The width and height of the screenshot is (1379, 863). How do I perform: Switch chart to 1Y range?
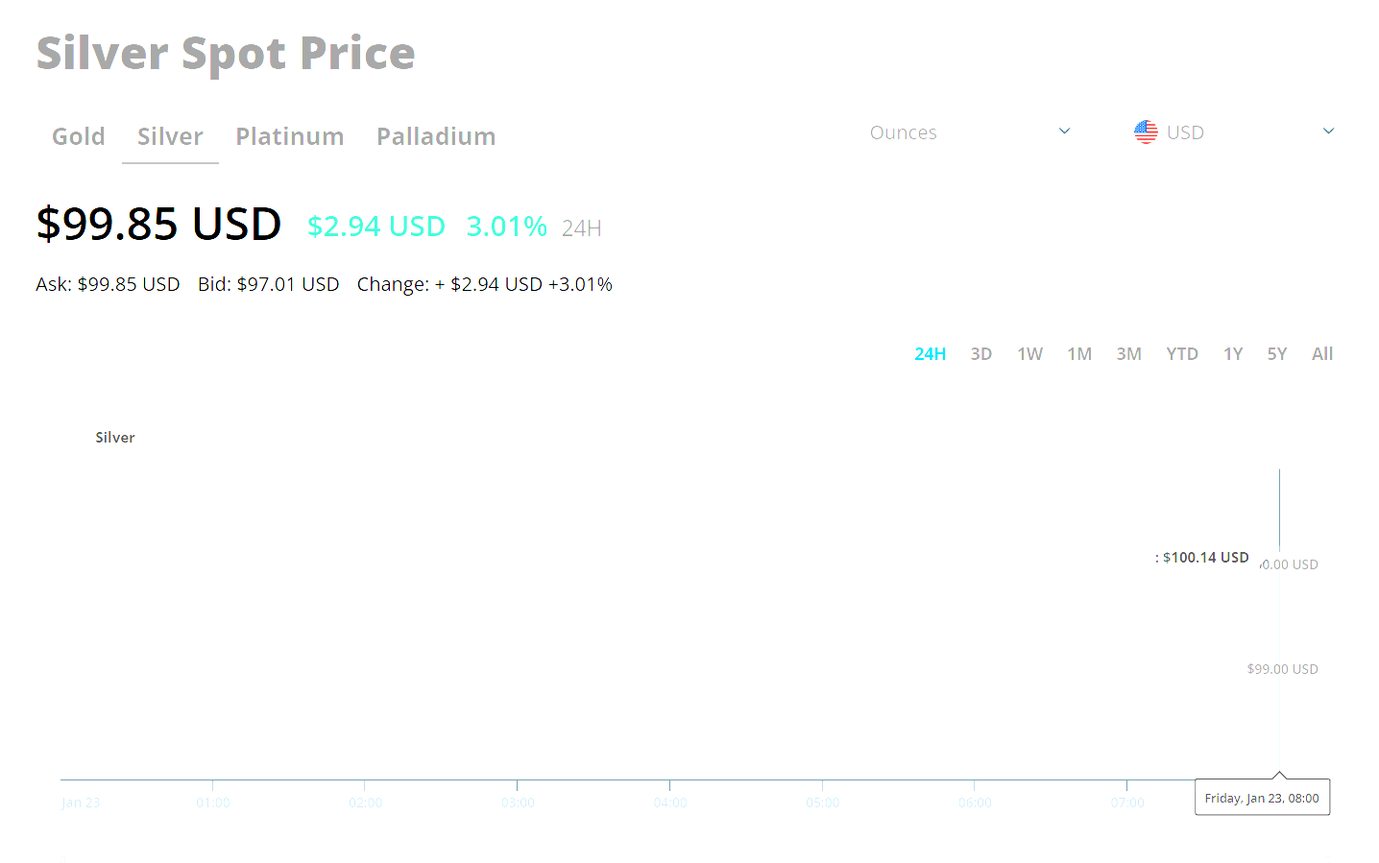[x=1233, y=354]
